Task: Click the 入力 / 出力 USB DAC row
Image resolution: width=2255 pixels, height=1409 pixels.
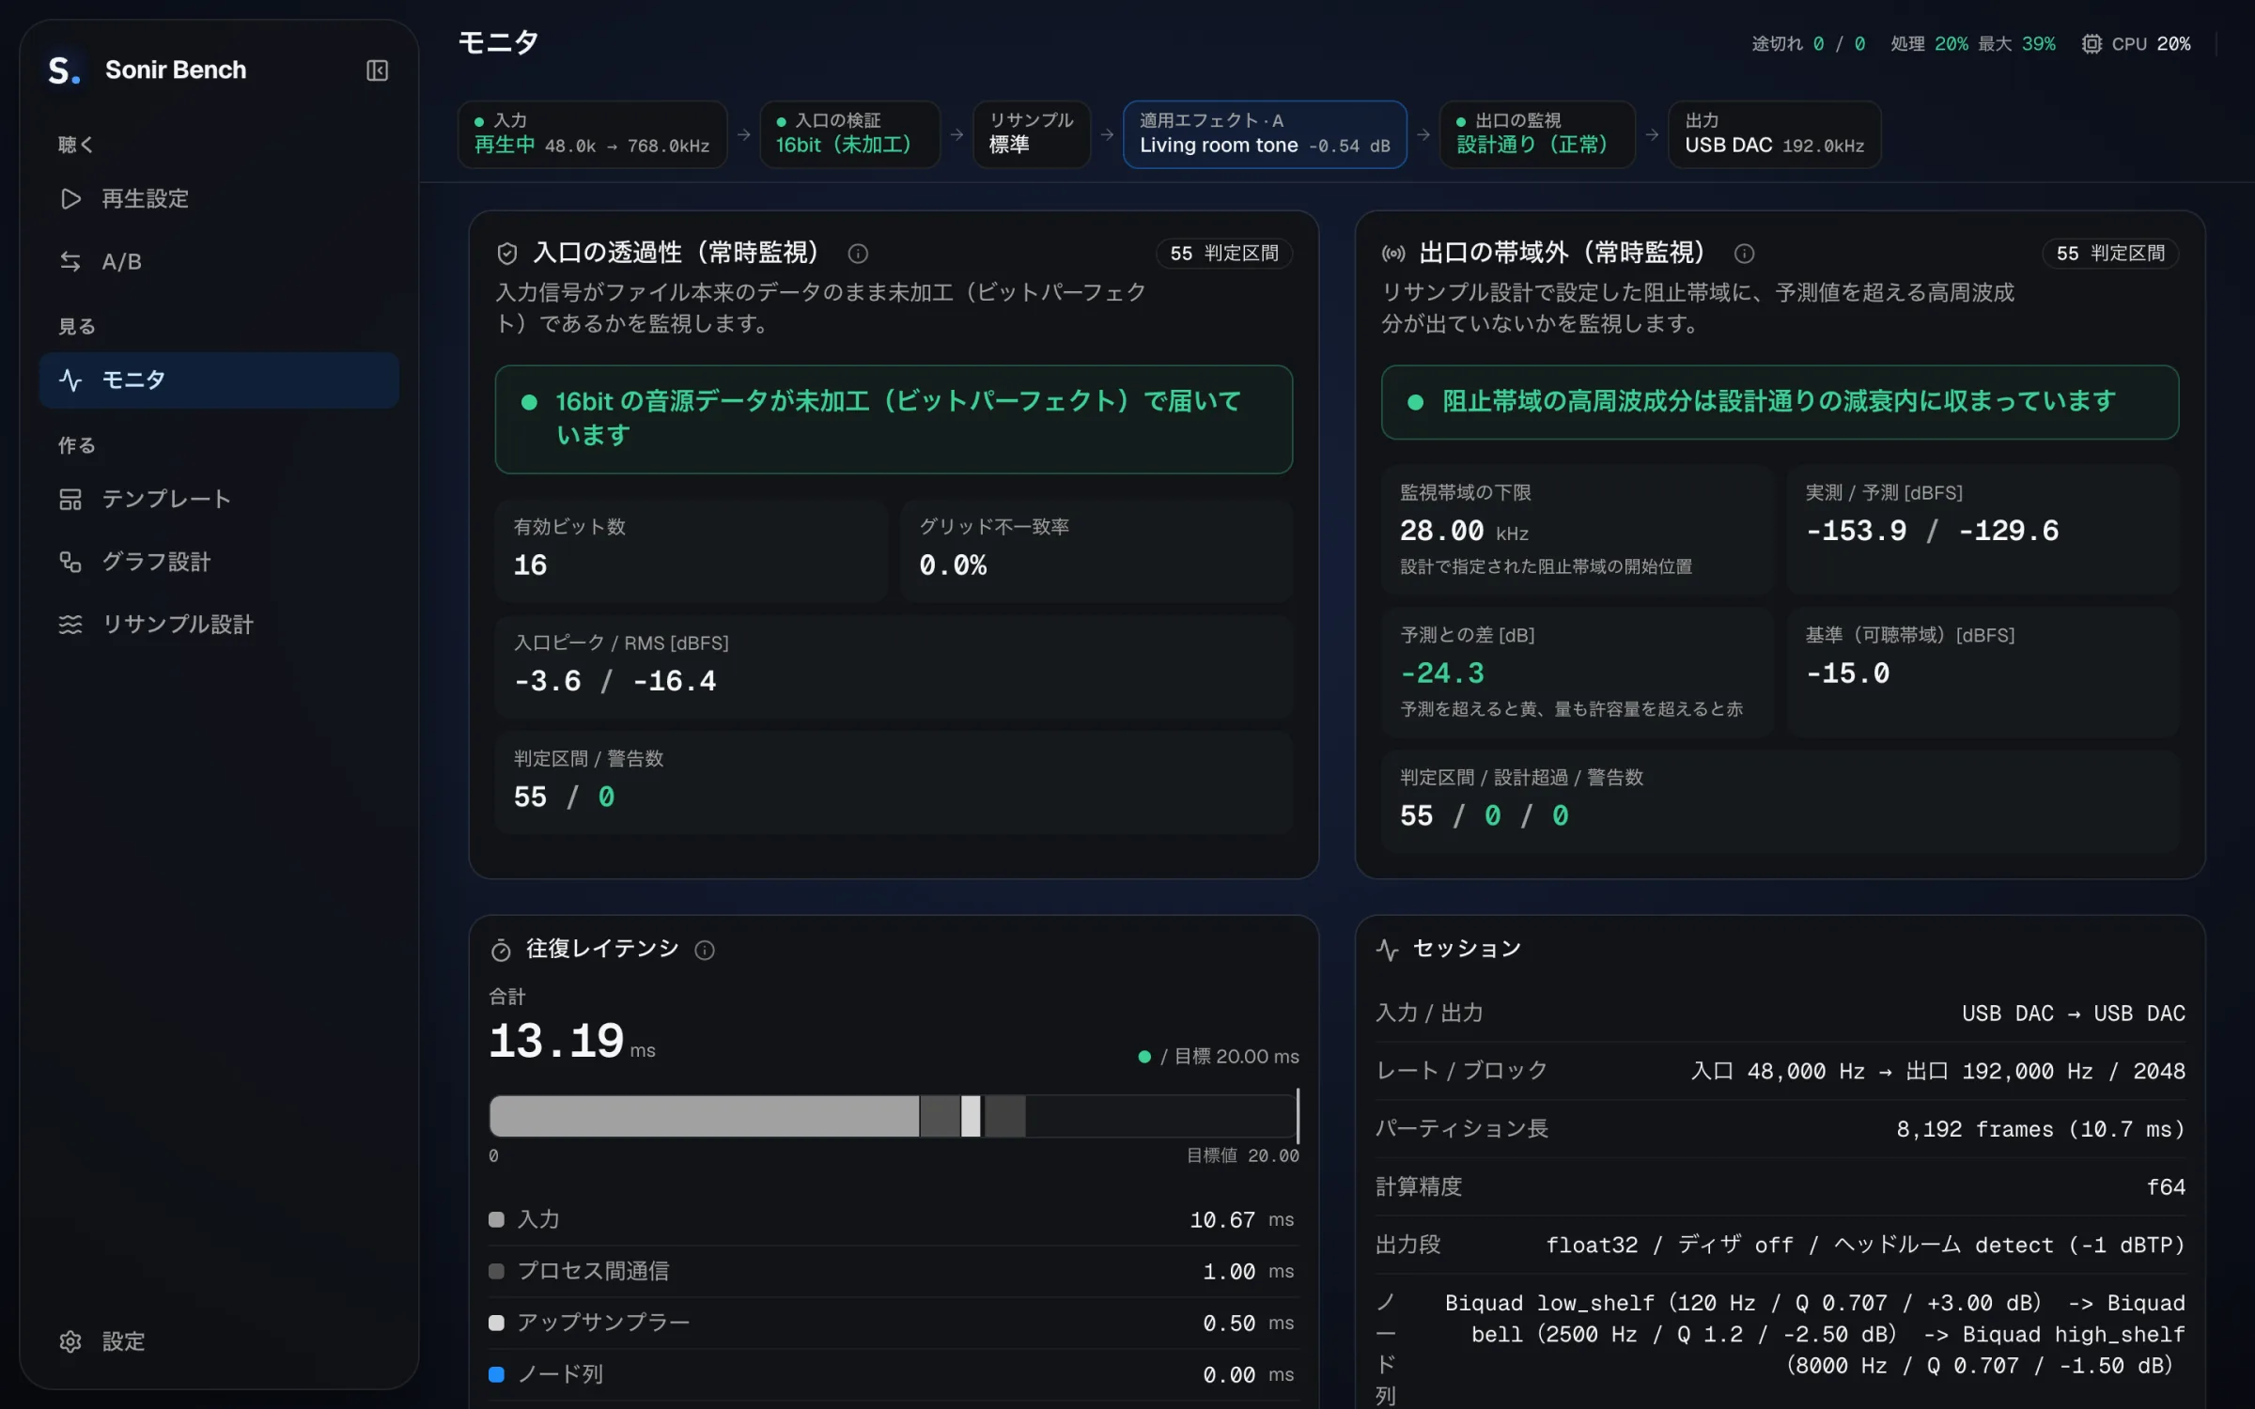Action: coord(1780,1014)
